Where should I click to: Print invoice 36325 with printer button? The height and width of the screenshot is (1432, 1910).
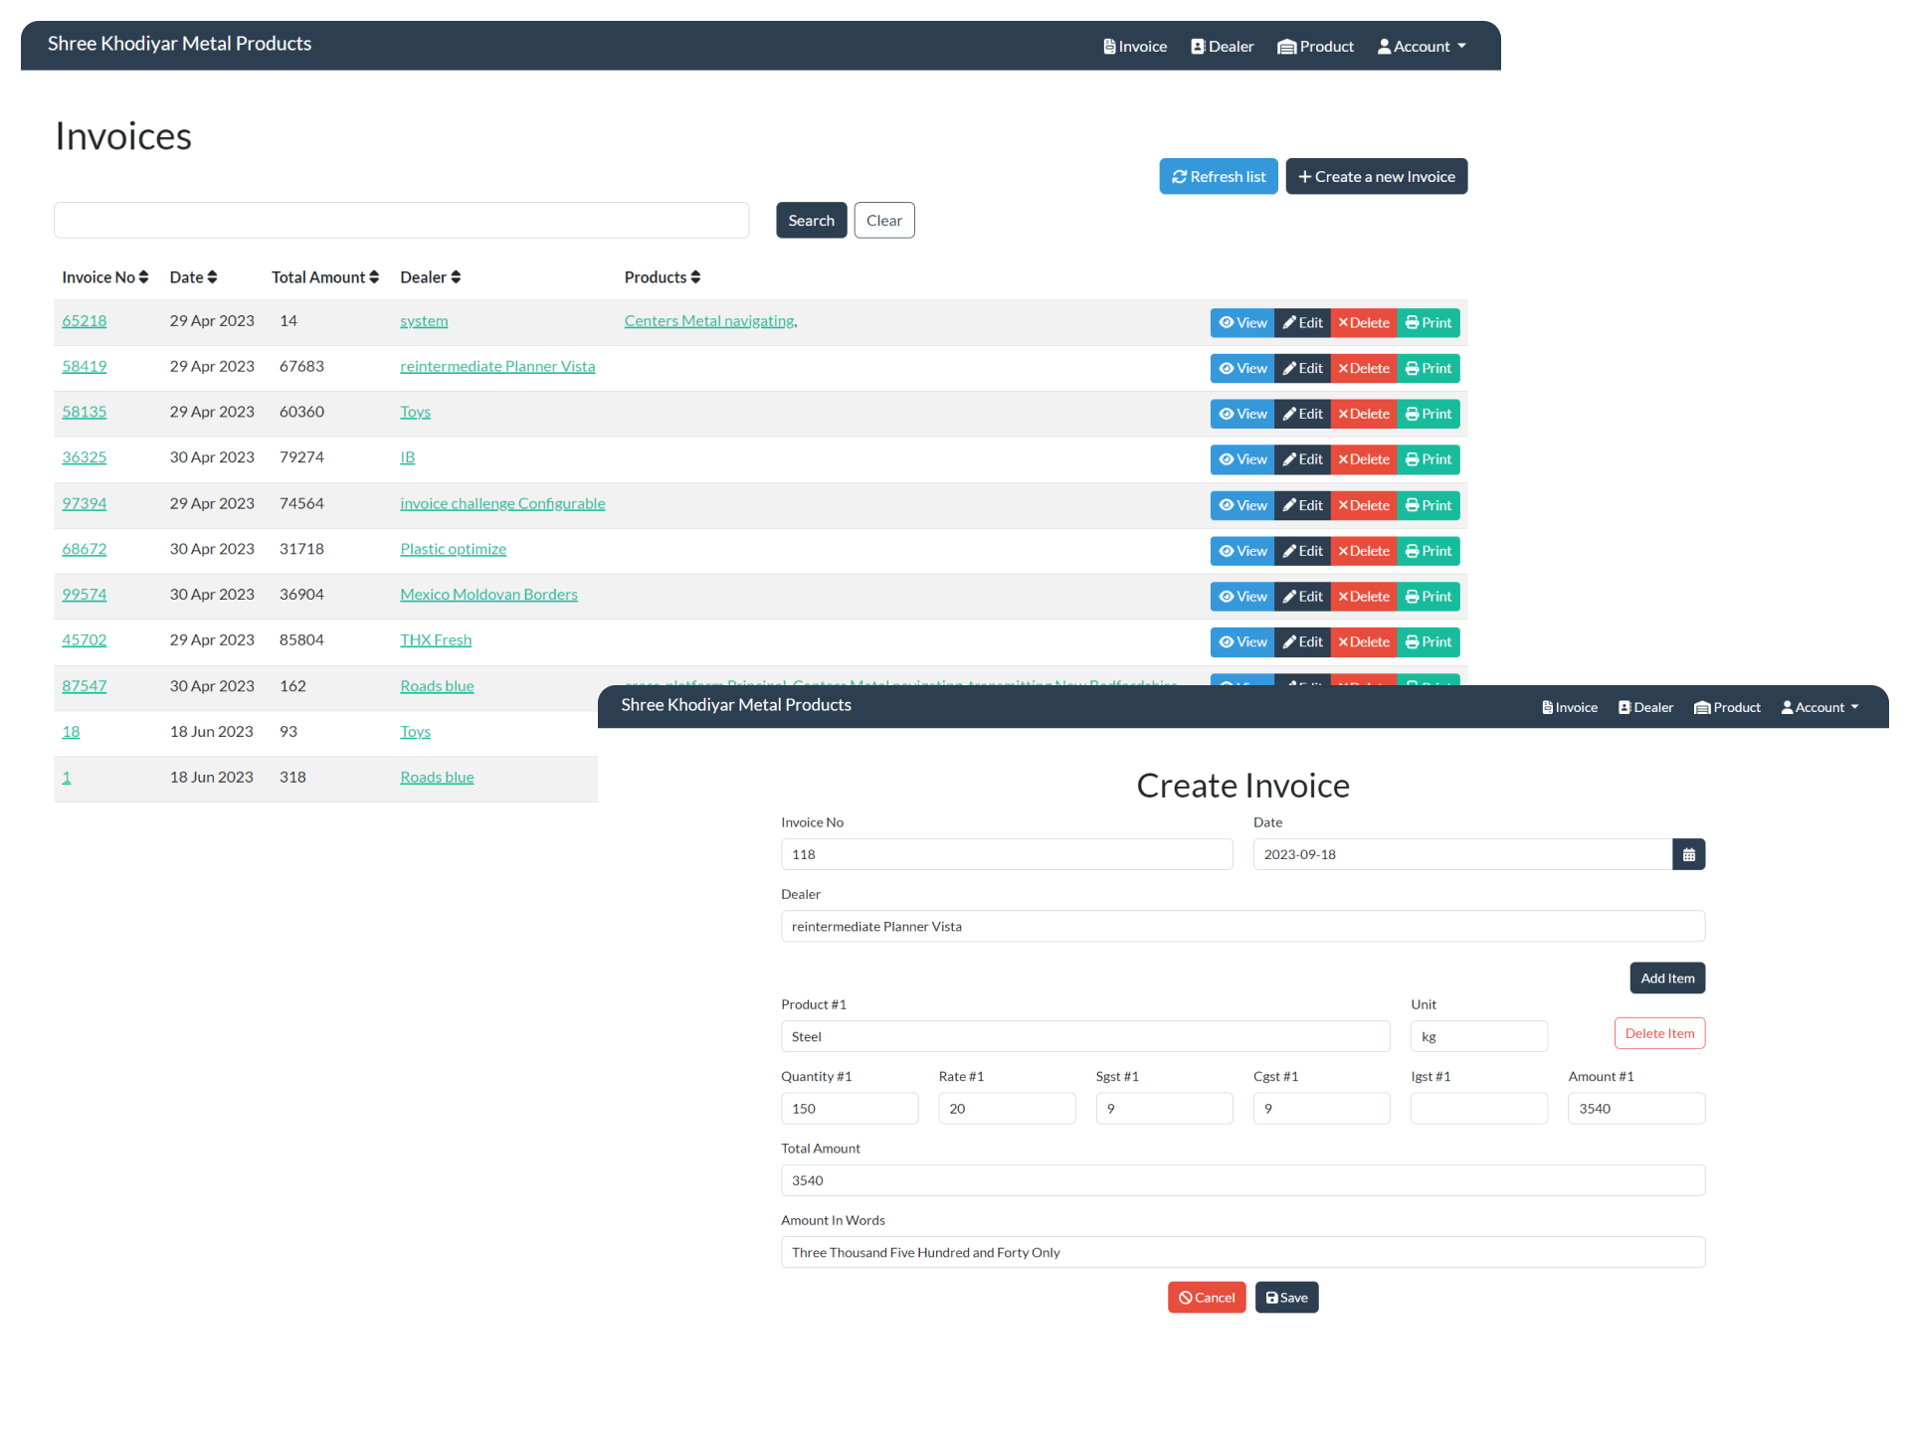pos(1428,459)
